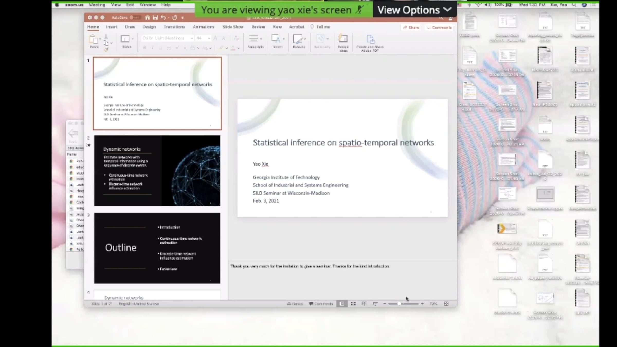The width and height of the screenshot is (617, 347).
Task: Increase the font size
Action: tap(215, 38)
